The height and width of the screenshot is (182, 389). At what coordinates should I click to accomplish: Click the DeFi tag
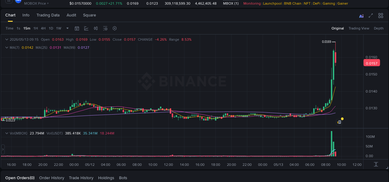tap(316, 3)
